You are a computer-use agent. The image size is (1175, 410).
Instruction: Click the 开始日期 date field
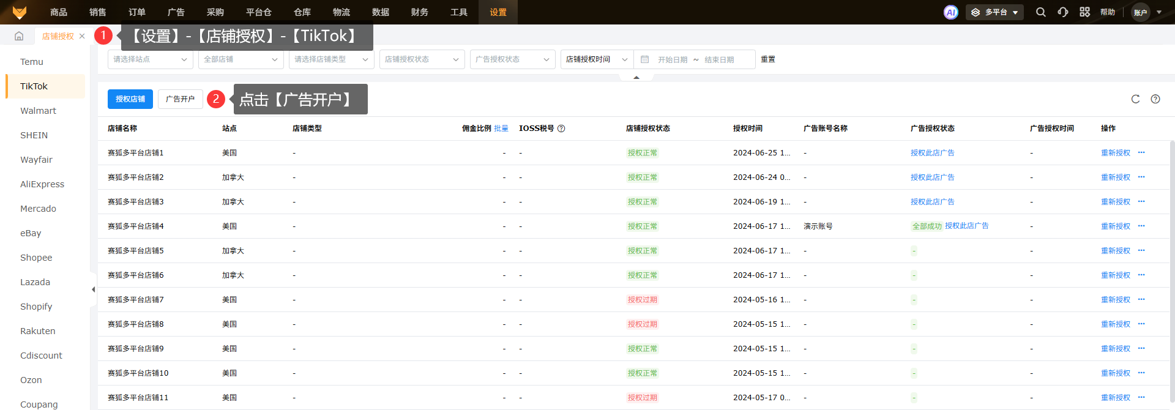(672, 60)
